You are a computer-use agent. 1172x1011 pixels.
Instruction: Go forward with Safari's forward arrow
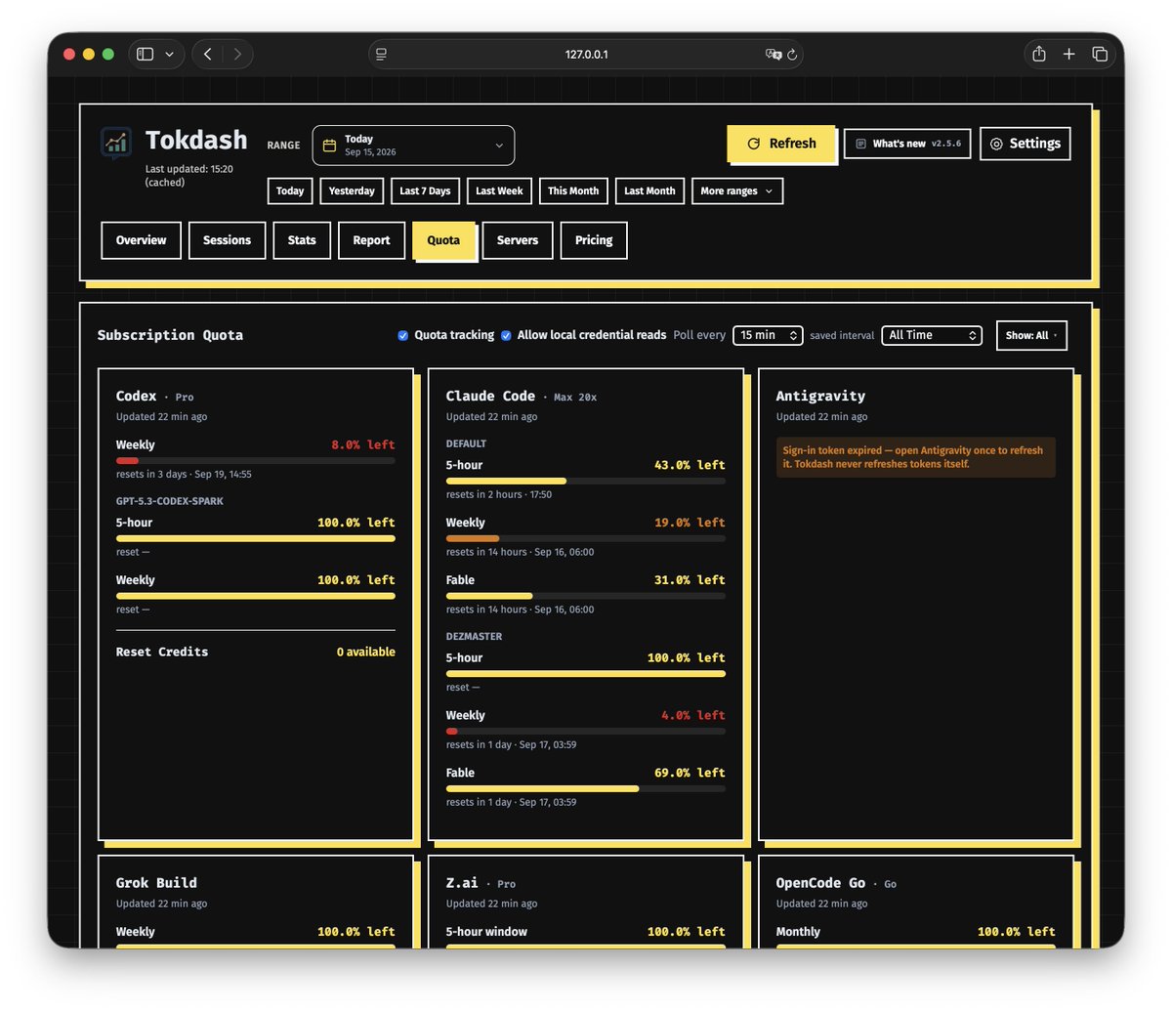[x=237, y=54]
